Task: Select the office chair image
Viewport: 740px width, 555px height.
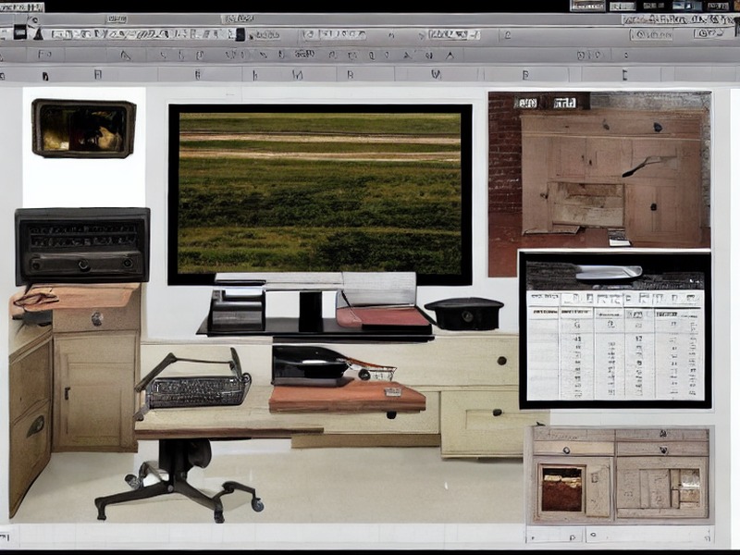Action: [x=179, y=481]
